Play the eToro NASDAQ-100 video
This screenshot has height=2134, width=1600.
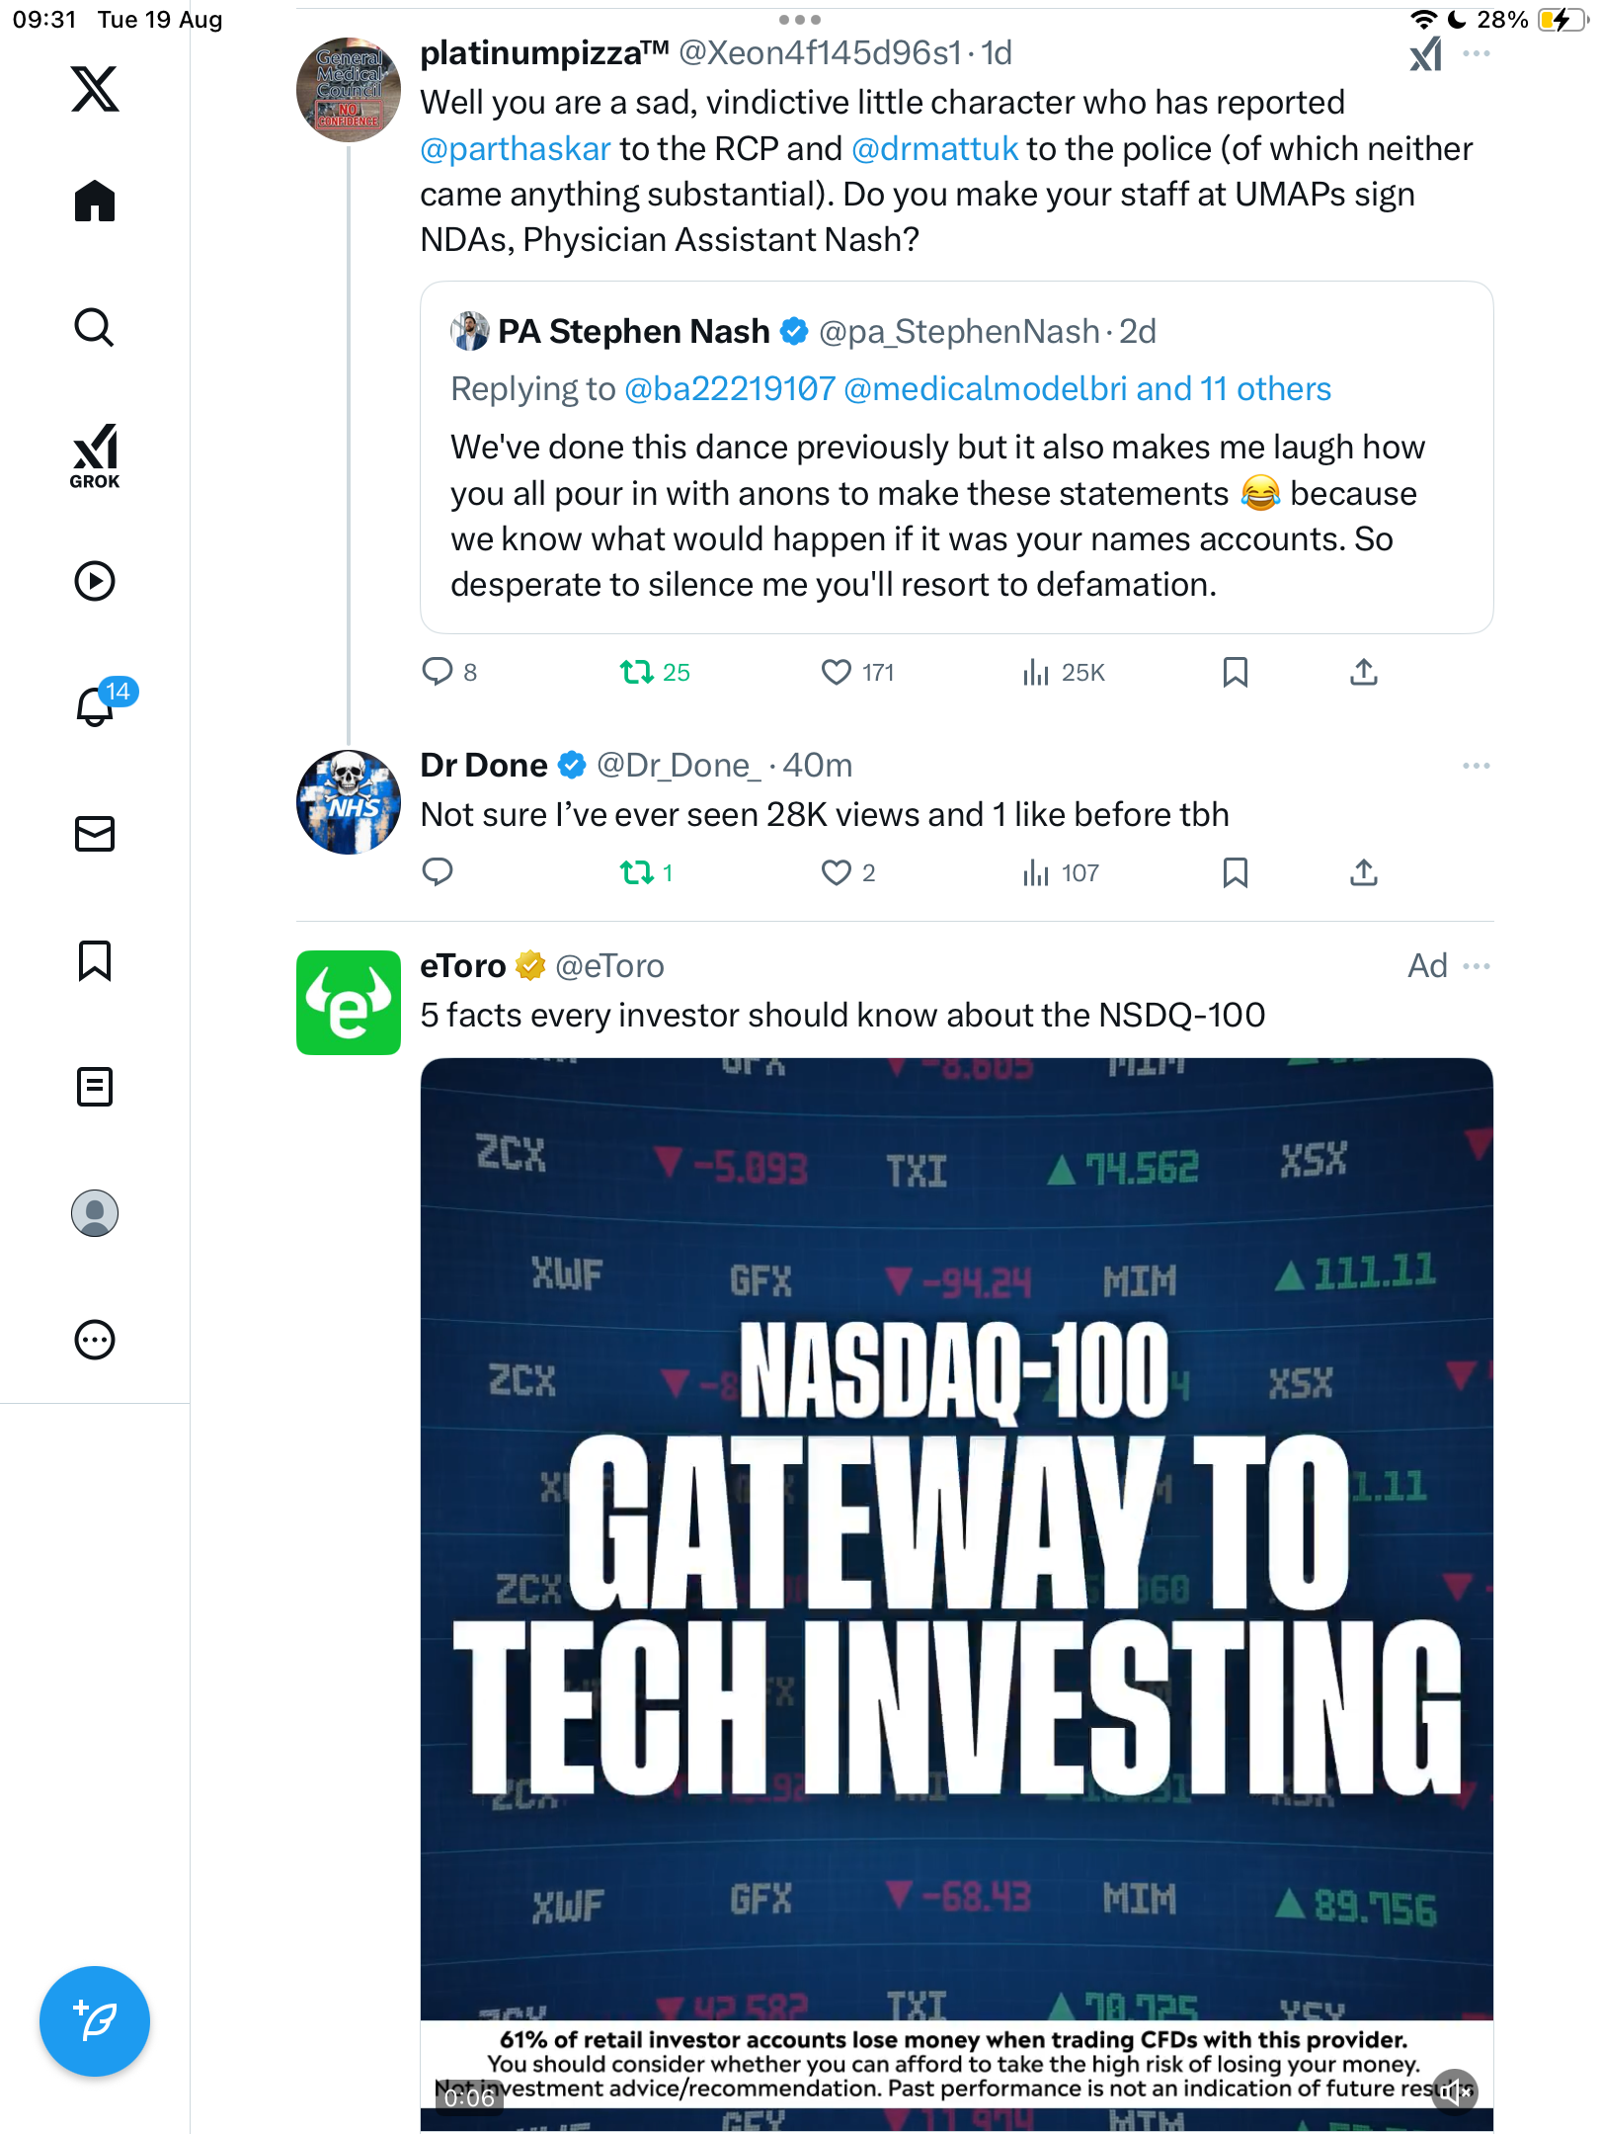(x=956, y=1581)
